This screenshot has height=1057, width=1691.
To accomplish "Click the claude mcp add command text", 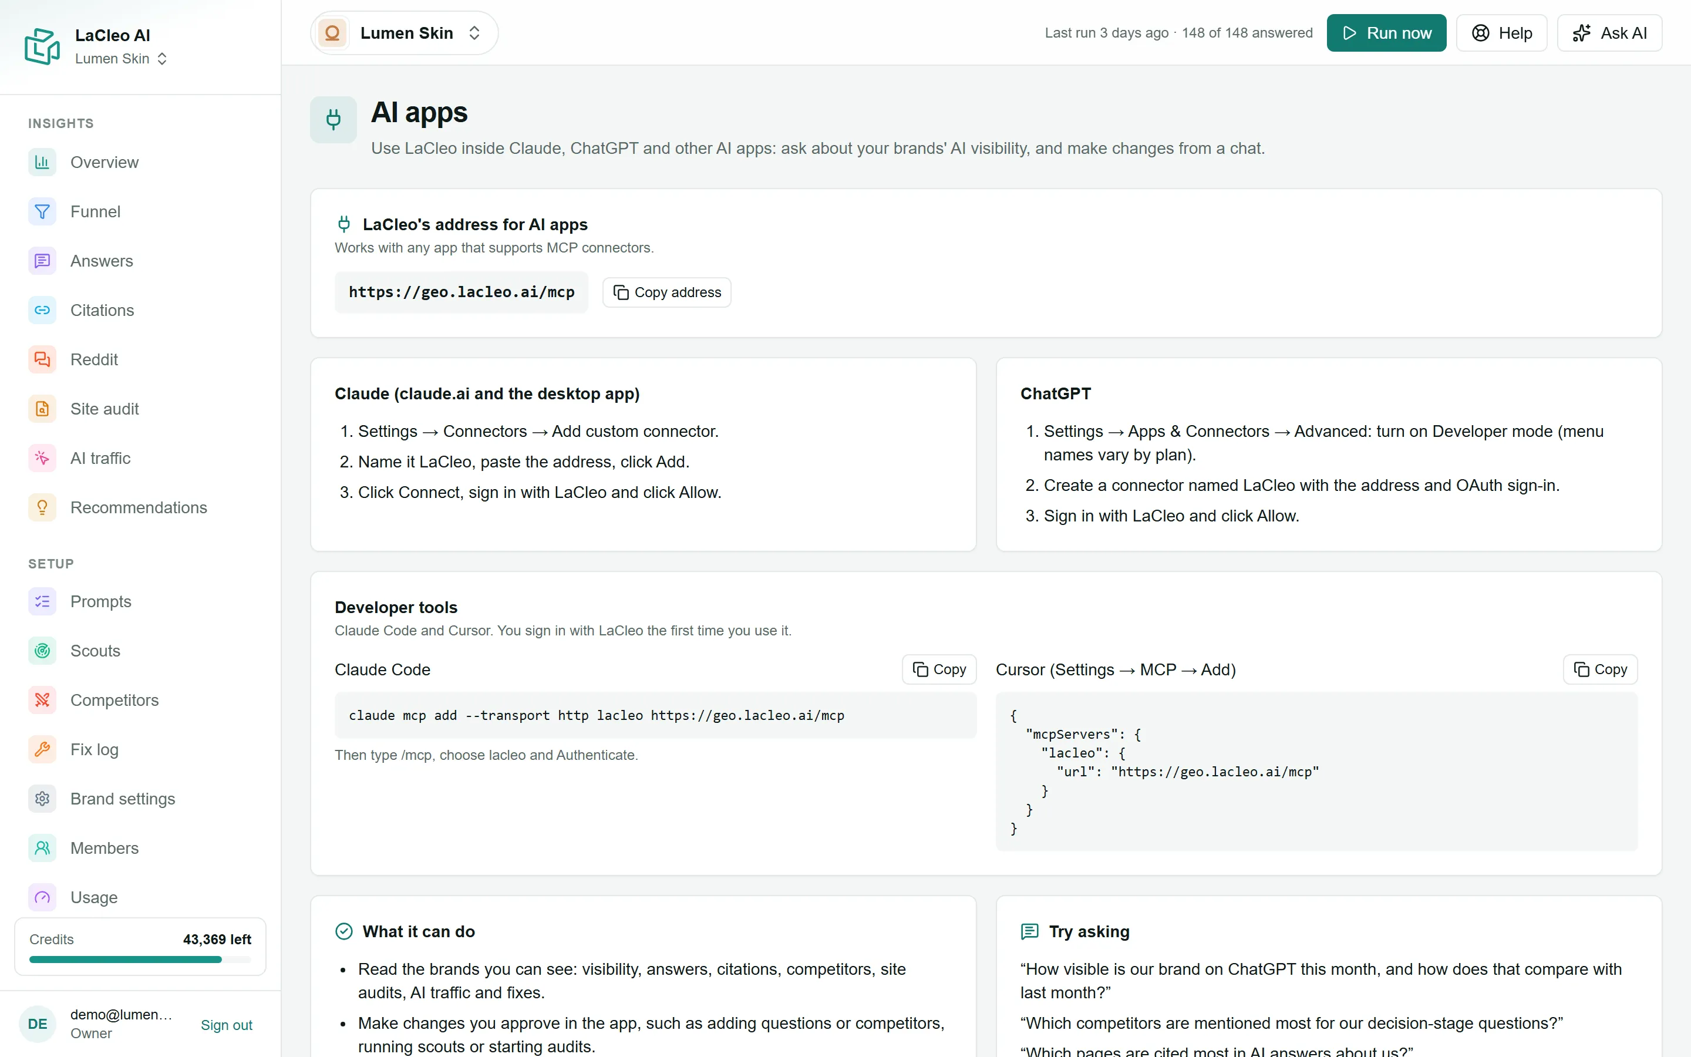I will pyautogui.click(x=596, y=715).
